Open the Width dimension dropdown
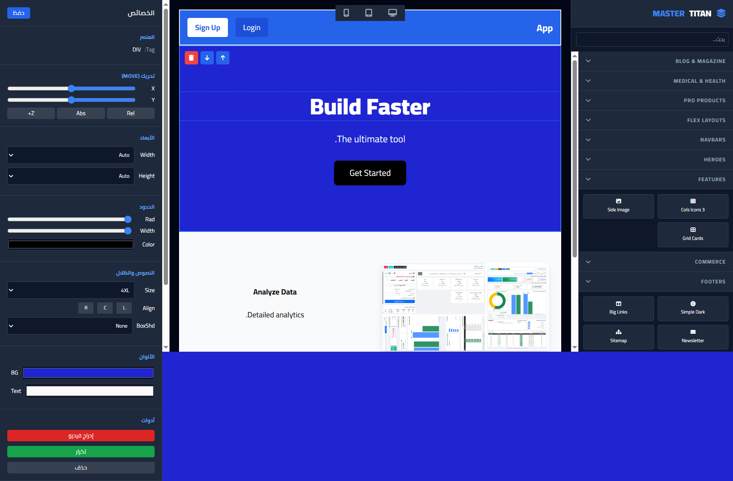Screen dimensions: 733x481 [x=71, y=155]
